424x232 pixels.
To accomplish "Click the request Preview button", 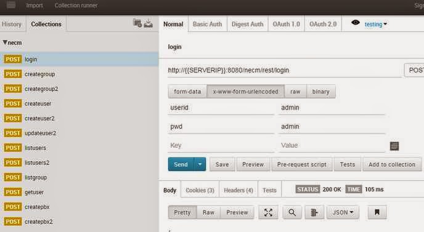I will (x=253, y=164).
